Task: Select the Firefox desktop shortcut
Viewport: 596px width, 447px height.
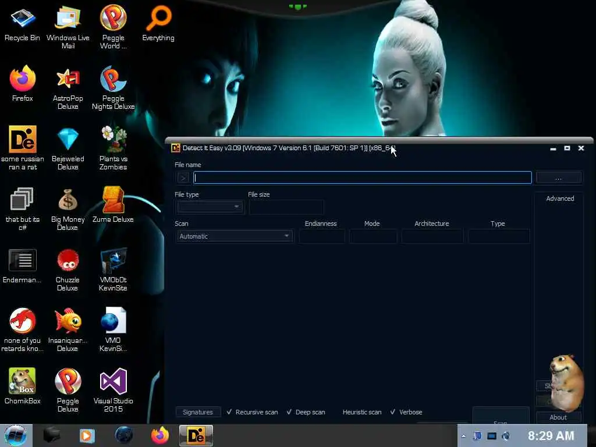Action: click(x=23, y=84)
